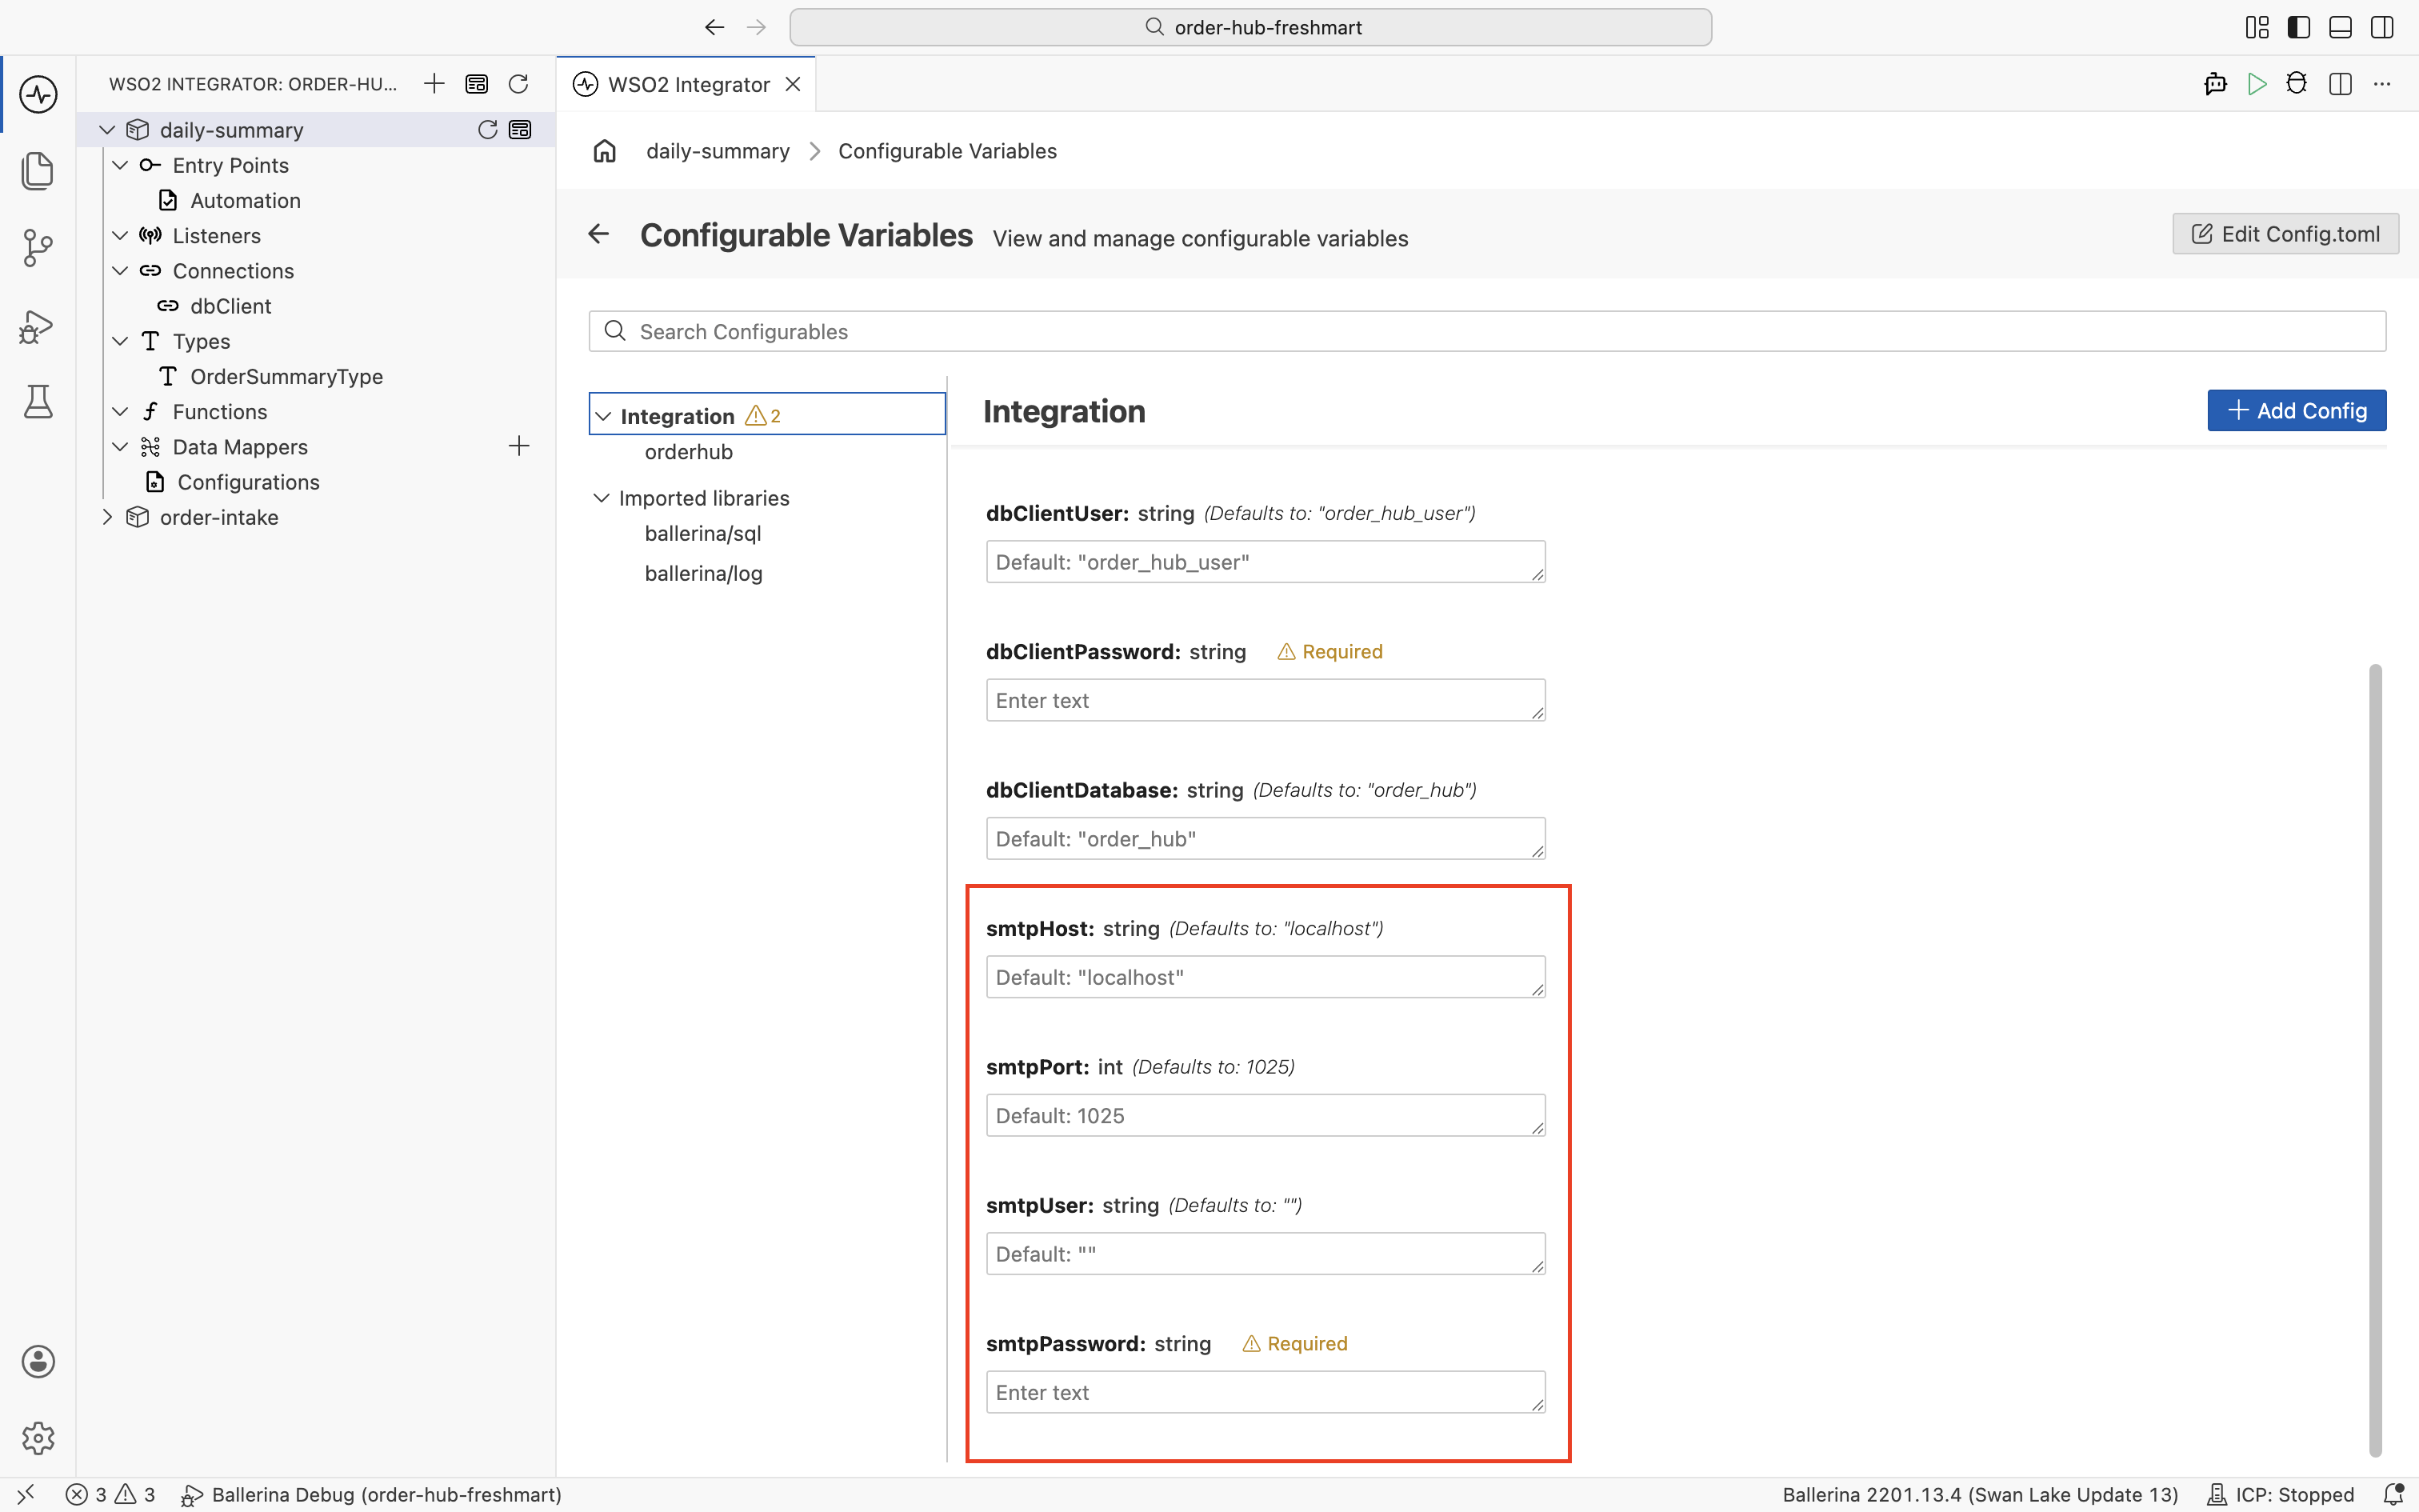Open the Manage settings gear

pos(38,1438)
